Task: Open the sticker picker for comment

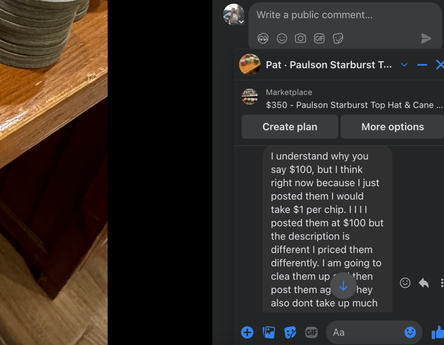Action: 338,38
